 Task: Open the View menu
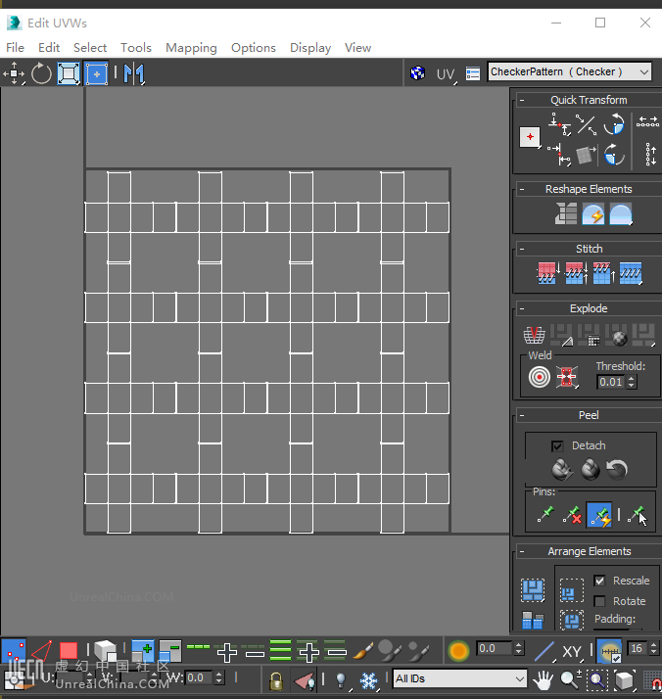pos(357,48)
